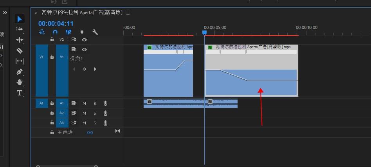The height and width of the screenshot is (167, 371).
Task: Select the Pen tool
Action: click(x=20, y=72)
